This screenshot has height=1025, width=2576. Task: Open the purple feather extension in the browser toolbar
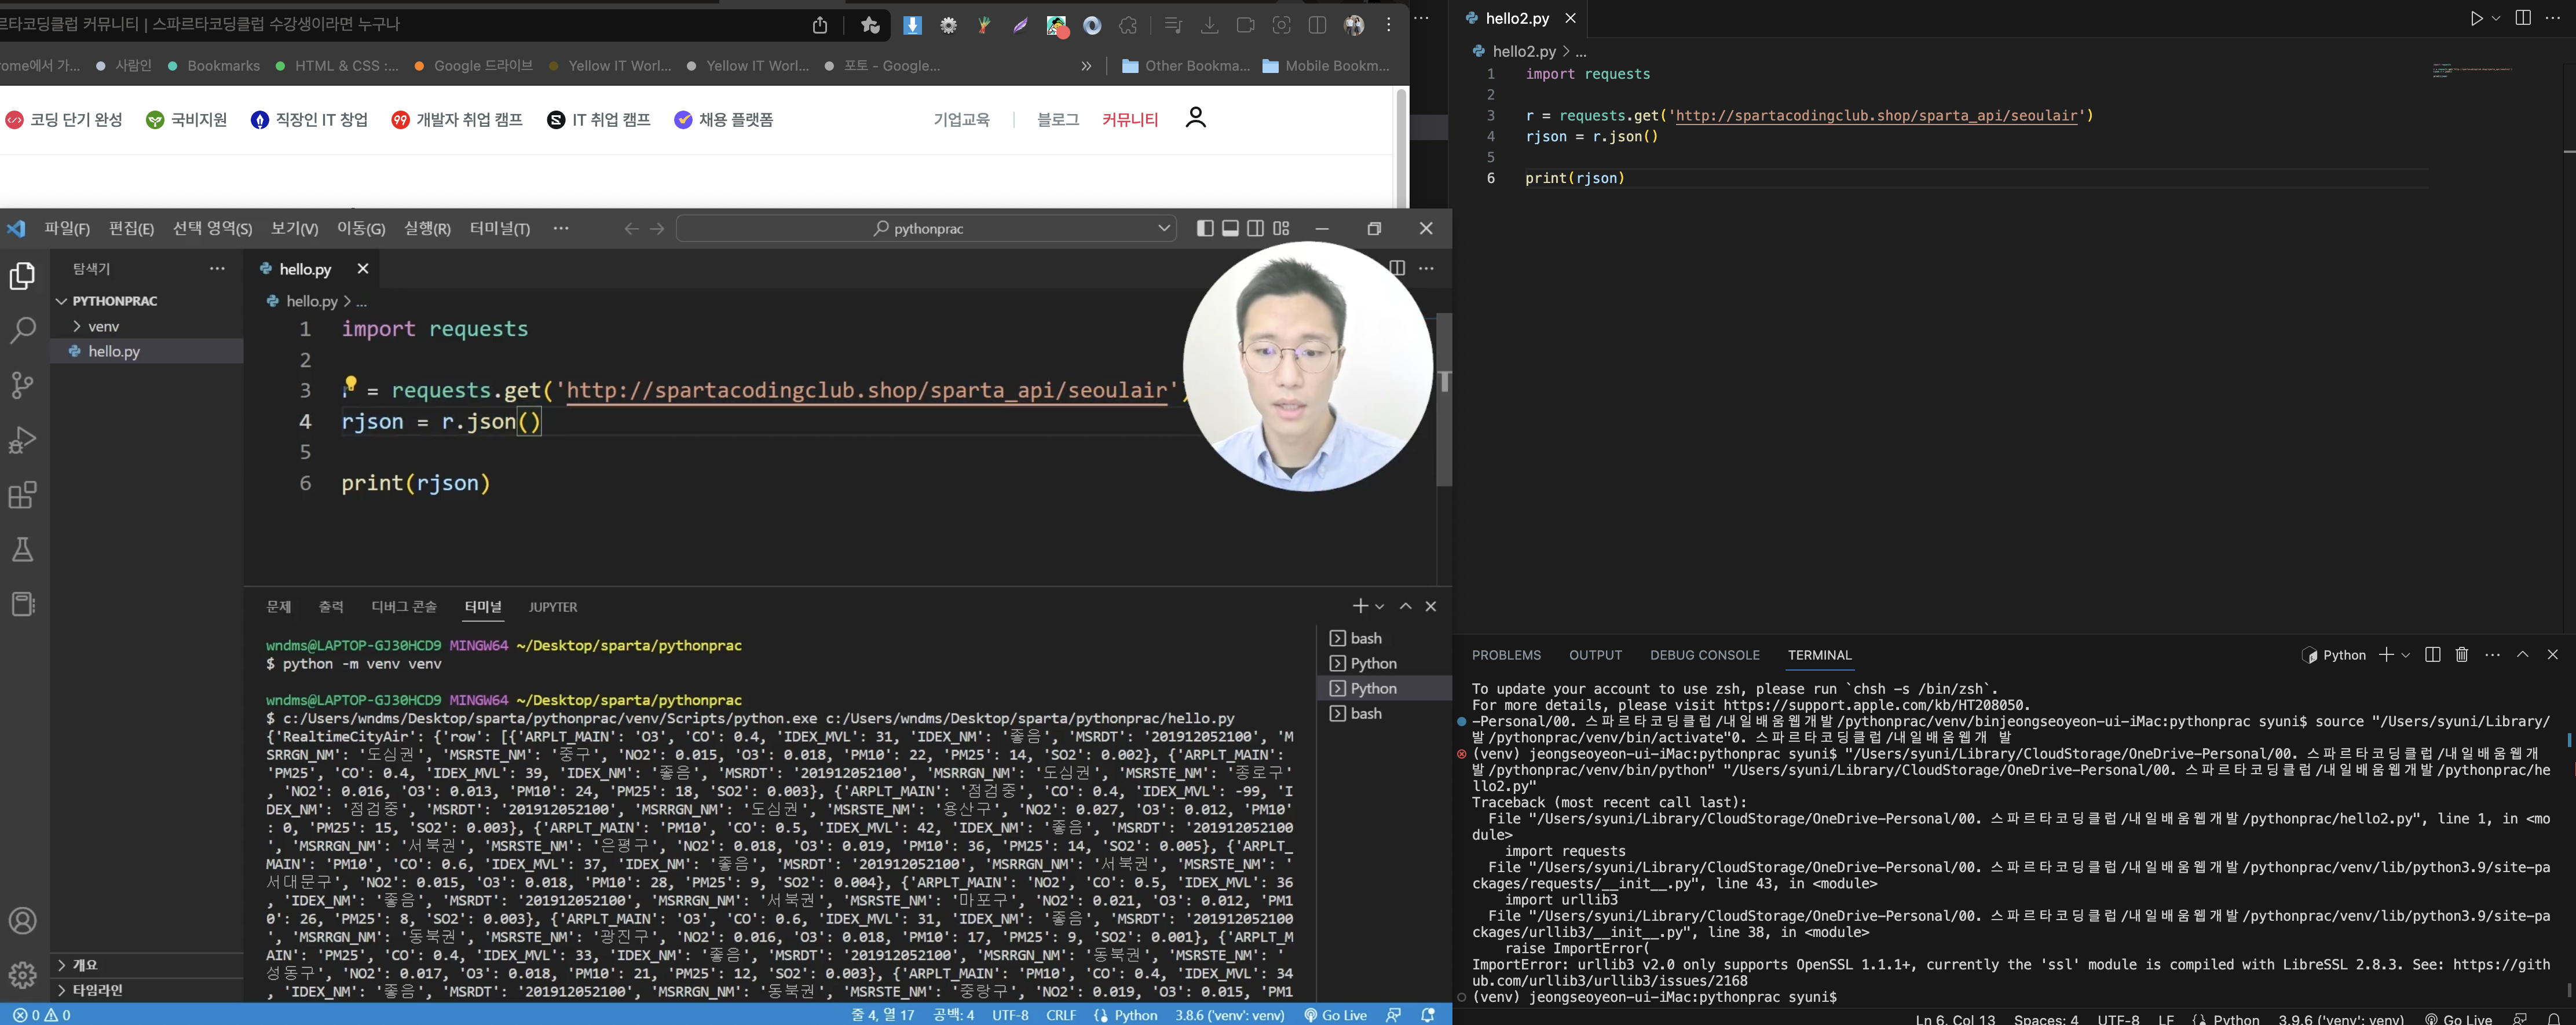coord(1020,25)
